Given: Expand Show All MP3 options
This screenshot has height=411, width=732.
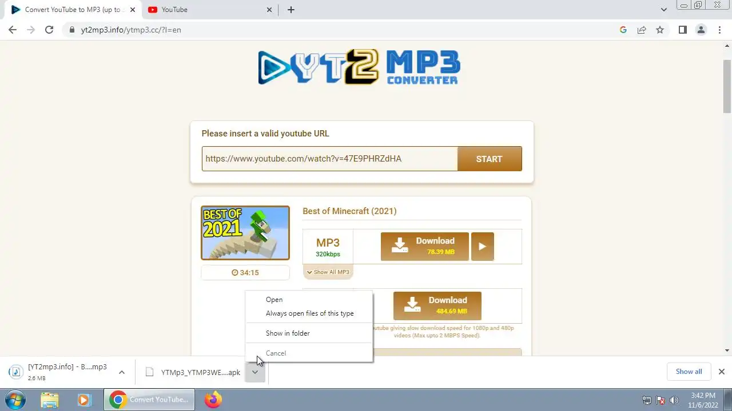Looking at the screenshot, I should point(328,272).
